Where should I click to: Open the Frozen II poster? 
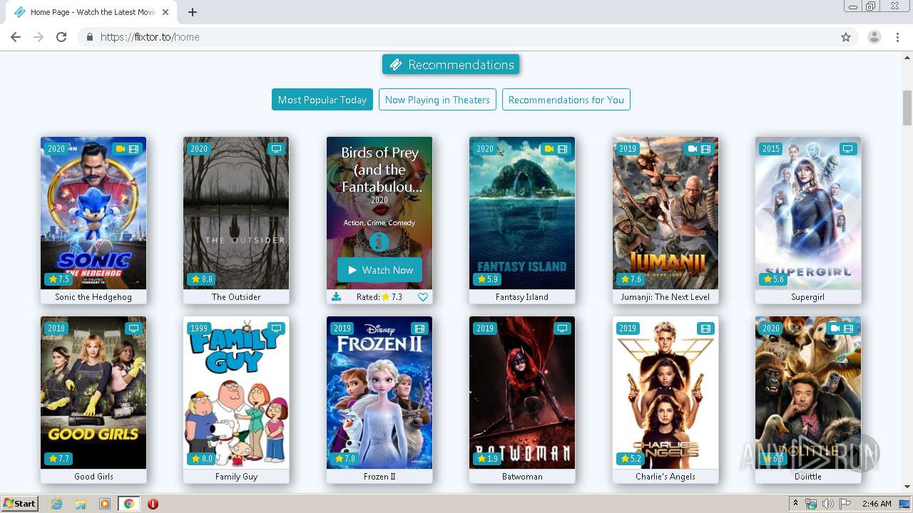coord(379,393)
